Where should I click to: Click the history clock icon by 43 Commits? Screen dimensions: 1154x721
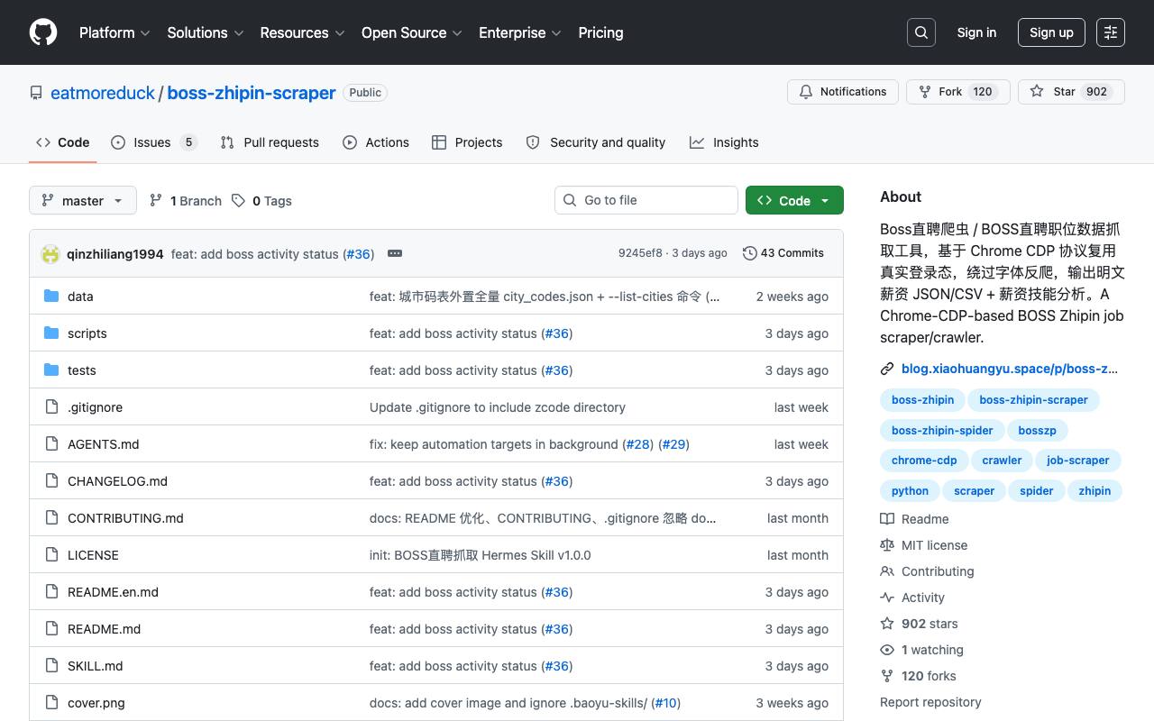749,253
